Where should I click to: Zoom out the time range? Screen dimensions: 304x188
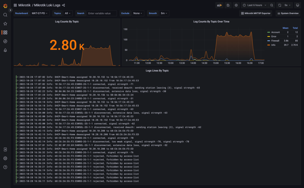[x=272, y=5]
